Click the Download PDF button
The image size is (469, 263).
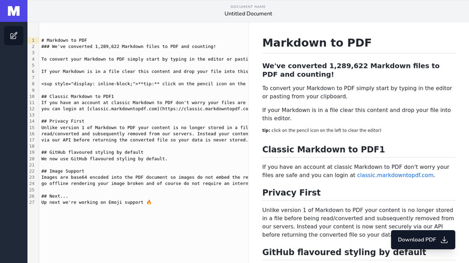[423, 240]
